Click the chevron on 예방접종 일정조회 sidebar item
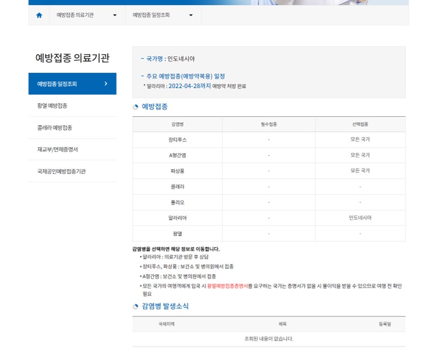 pos(106,83)
